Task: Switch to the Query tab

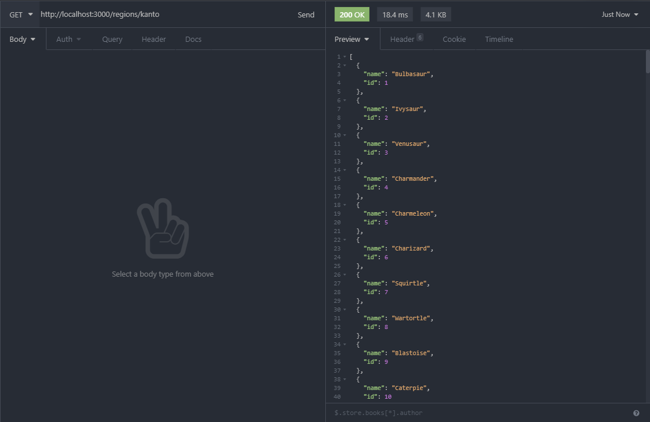Action: click(x=112, y=39)
